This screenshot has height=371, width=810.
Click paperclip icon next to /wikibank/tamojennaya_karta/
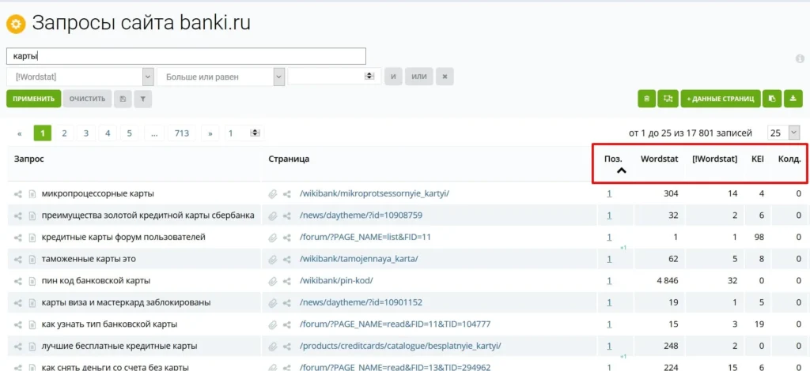(x=273, y=259)
